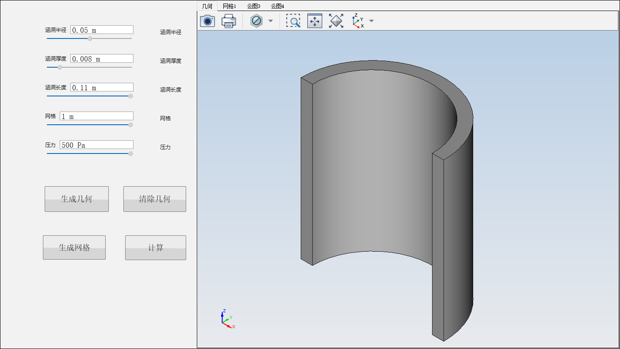This screenshot has height=349, width=620.
Task: Open the view orientation dropdown arrow
Action: coord(371,21)
